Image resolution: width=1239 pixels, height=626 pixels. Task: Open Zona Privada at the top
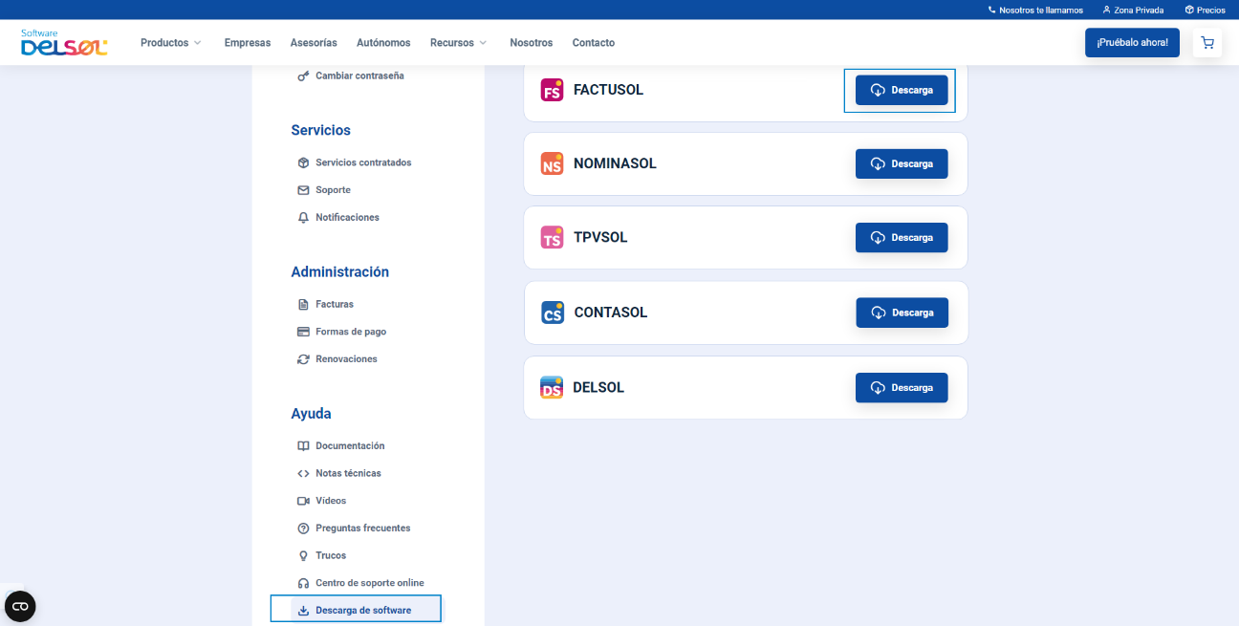click(1133, 10)
